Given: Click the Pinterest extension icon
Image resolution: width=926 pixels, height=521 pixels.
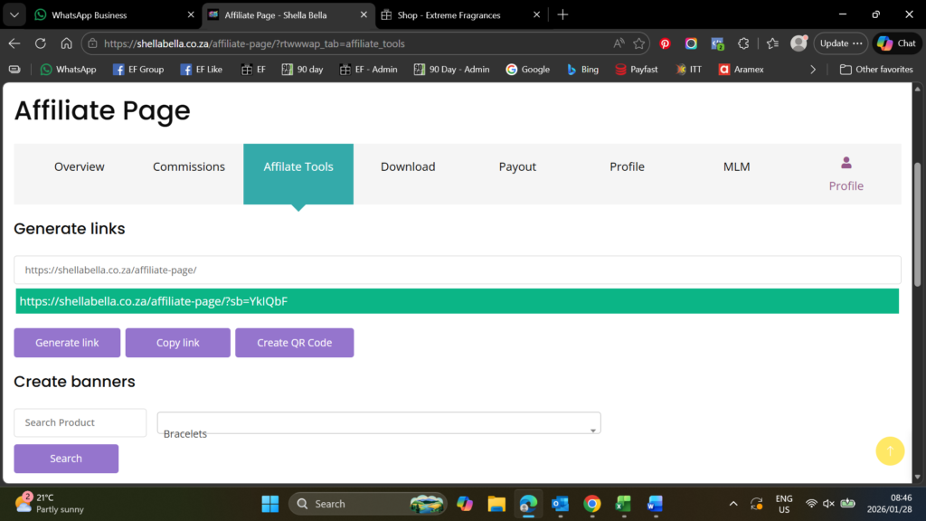Looking at the screenshot, I should 665,43.
